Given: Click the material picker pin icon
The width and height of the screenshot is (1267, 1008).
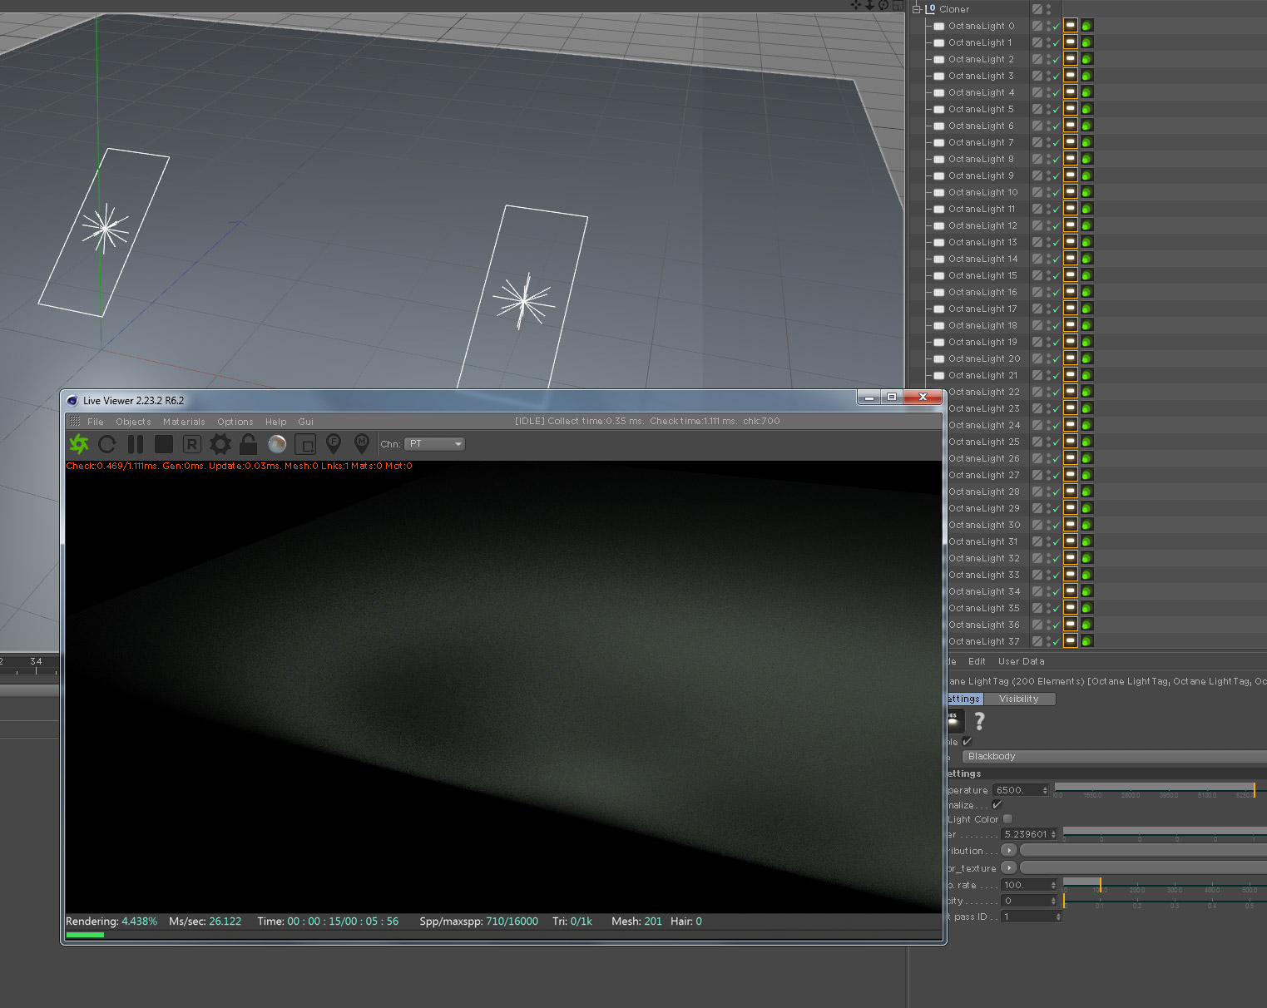Looking at the screenshot, I should point(362,443).
